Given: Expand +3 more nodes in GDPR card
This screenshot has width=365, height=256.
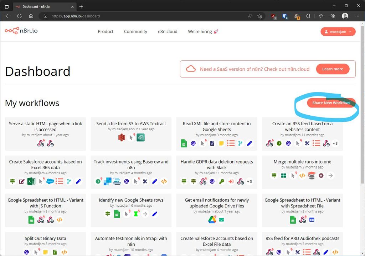Looking at the screenshot, I should (x=249, y=181).
